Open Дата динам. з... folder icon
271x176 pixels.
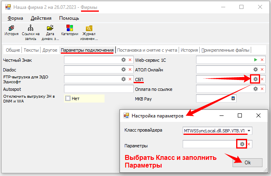pyautogui.click(x=50, y=29)
